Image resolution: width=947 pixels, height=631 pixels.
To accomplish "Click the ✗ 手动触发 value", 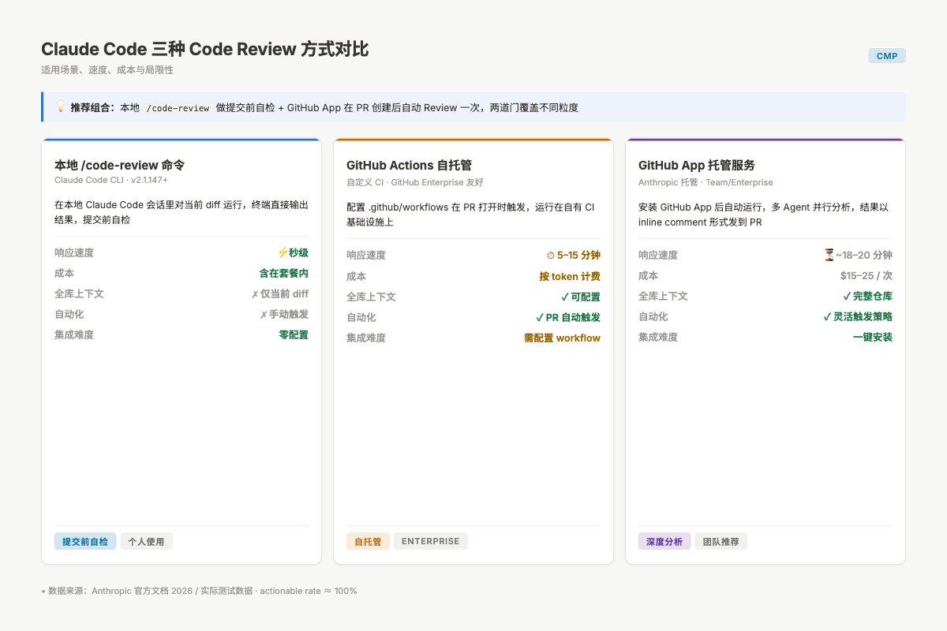I will pos(284,314).
